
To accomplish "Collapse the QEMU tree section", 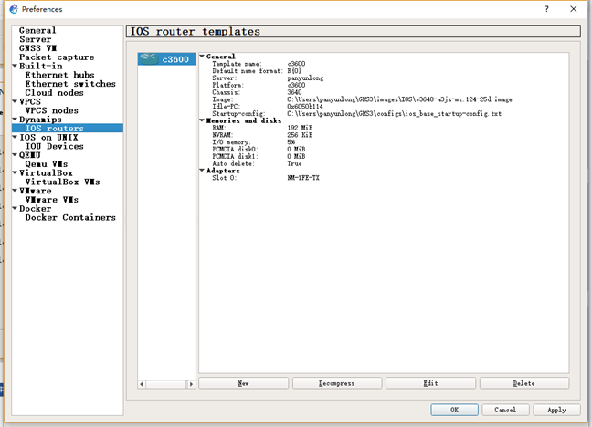I will (x=15, y=155).
